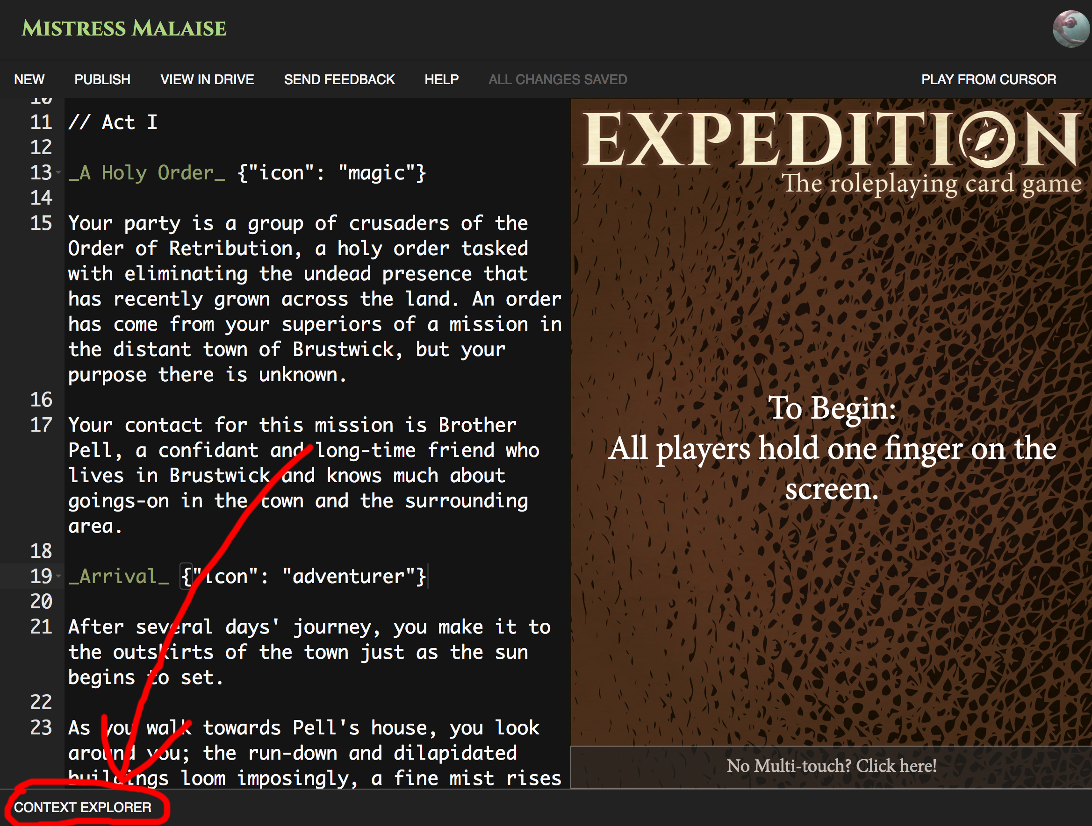Collapse fold arrow on line 13
The width and height of the screenshot is (1092, 826).
coord(59,173)
